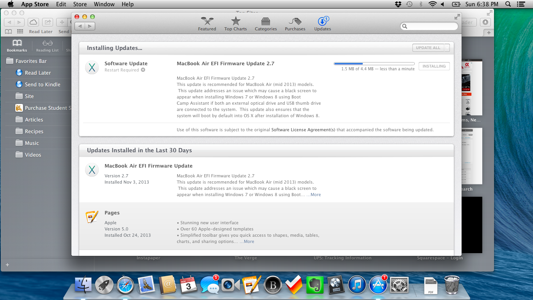This screenshot has height=300, width=533.
Task: Open a new Safari tab with plus
Action: (x=489, y=33)
